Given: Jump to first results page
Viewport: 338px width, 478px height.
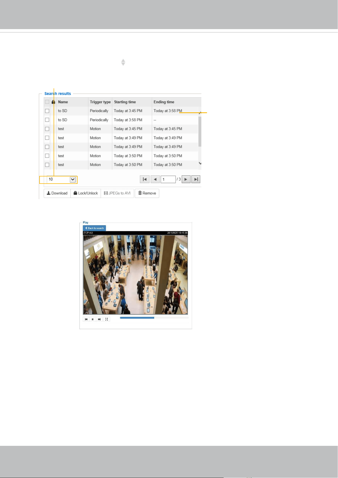Looking at the screenshot, I should pyautogui.click(x=144, y=179).
